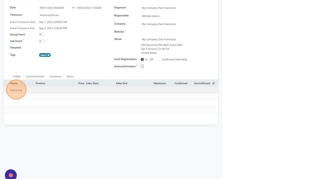Click the Sub Event help question mark
The image size is (321, 179).
(23, 40)
